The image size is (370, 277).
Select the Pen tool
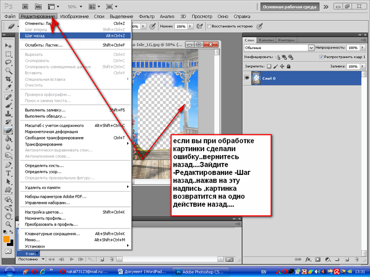[x=8, y=165]
